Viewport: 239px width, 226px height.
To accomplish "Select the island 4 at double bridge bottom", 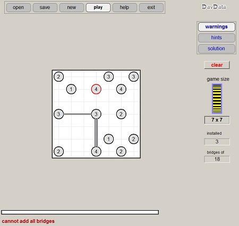I will pos(96,152).
